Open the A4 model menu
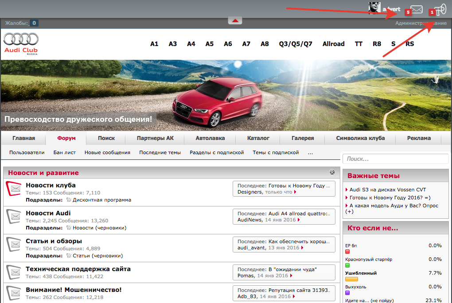The width and height of the screenshot is (452, 303). [x=191, y=44]
